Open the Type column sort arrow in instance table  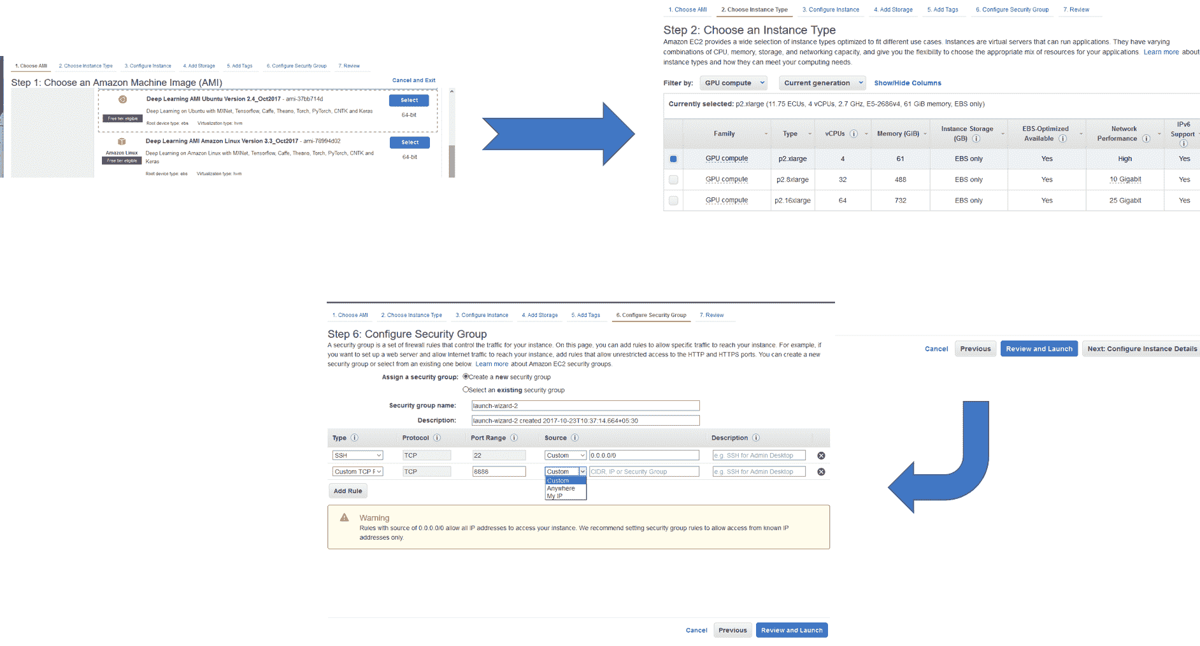point(810,134)
